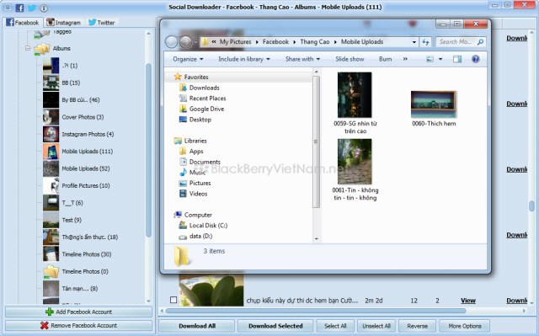Open the menu icon in Social Downloader title bar
The height and width of the screenshot is (336, 539).
pos(8,8)
